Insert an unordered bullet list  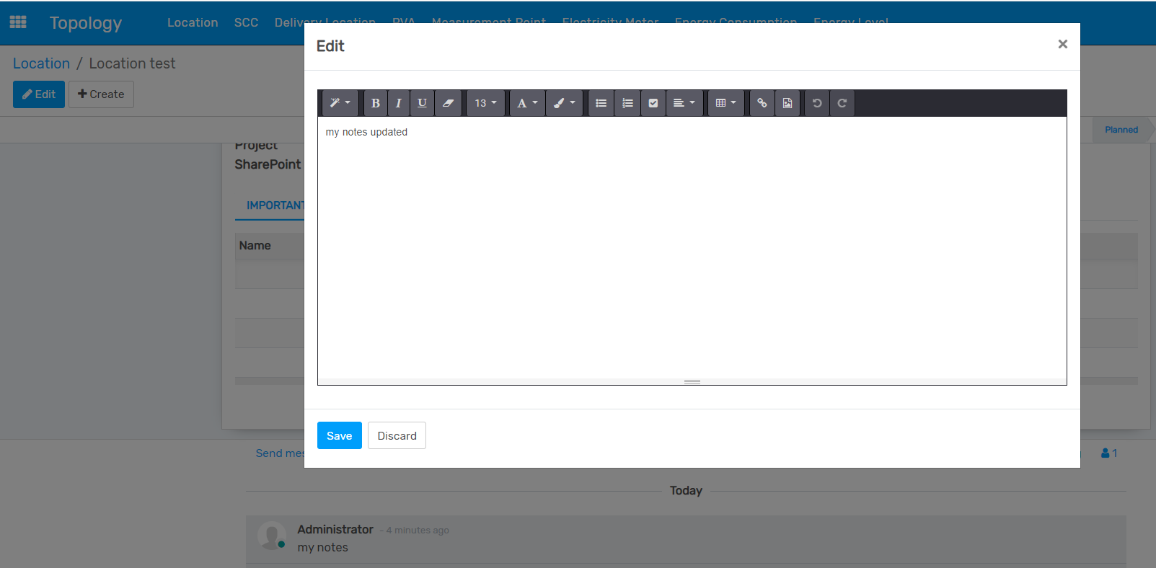coord(601,103)
